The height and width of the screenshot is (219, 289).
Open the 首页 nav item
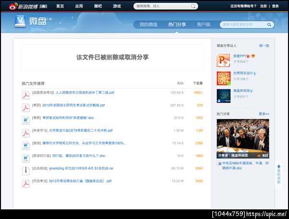(60, 6)
